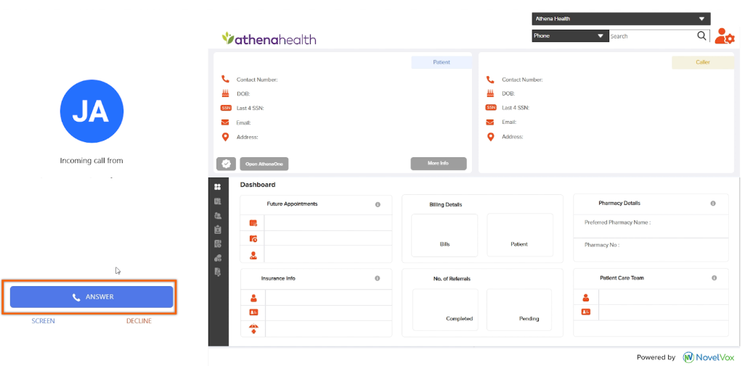
Task: Click the umbrella icon in Insurance Info
Action: tap(253, 329)
